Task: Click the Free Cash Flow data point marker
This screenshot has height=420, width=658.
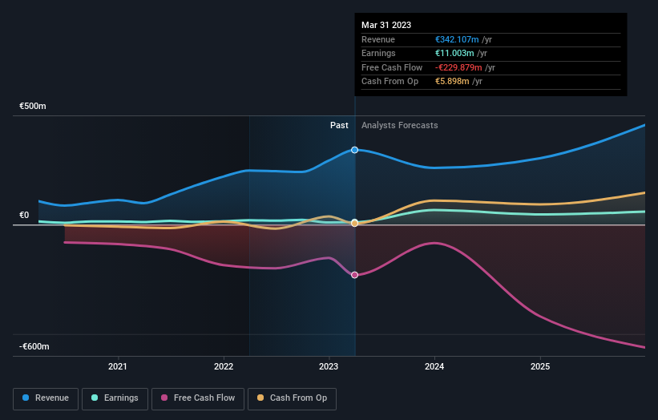Action: pos(354,275)
